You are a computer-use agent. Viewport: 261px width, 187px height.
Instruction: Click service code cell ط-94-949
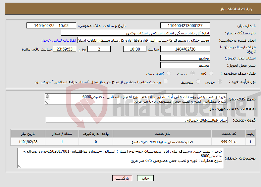click(x=229, y=142)
